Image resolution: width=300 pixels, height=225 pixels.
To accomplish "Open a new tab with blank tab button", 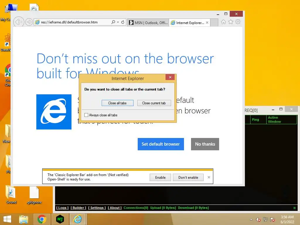I will pos(214,23).
